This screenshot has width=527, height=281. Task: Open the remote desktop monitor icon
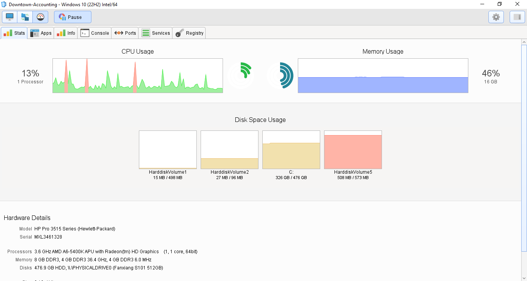pos(9,17)
